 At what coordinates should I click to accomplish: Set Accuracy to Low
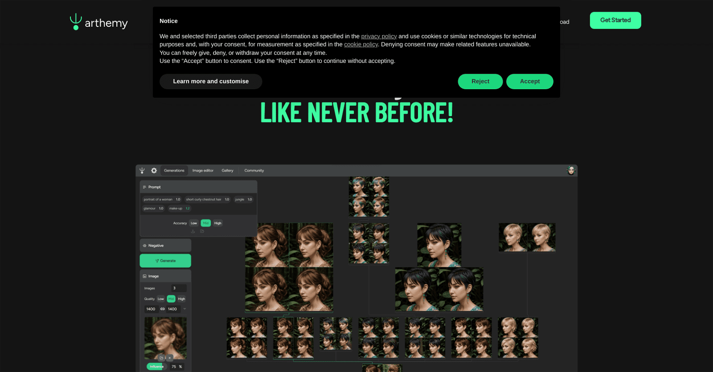coord(194,223)
